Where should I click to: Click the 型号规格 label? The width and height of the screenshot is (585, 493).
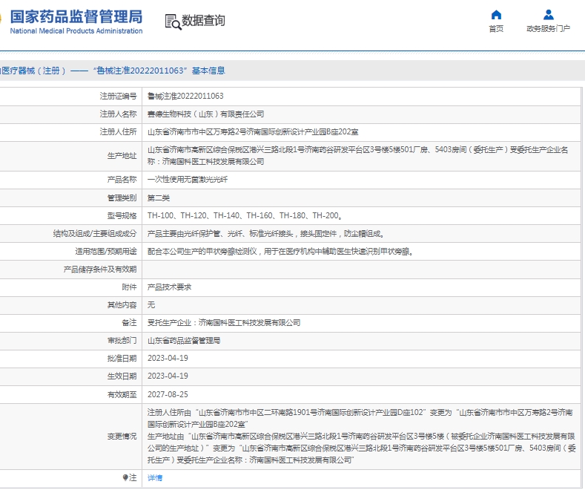(x=122, y=216)
